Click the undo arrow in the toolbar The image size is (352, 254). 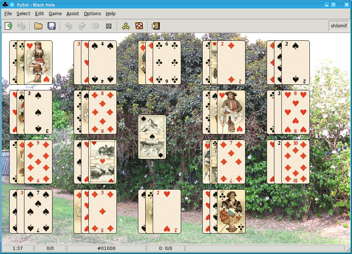coord(69,26)
